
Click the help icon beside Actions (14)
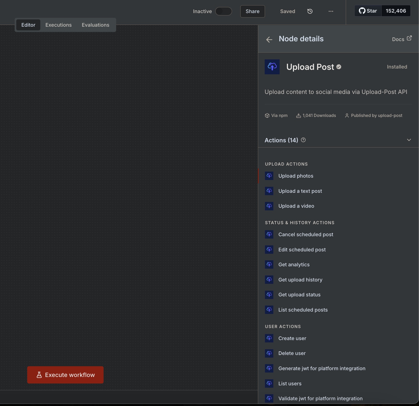(303, 140)
